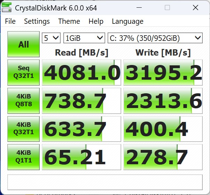Open the Help menu
The image size is (210, 195).
[x=96, y=21]
